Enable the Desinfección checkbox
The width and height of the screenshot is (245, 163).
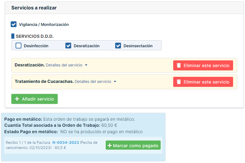pos(19,46)
